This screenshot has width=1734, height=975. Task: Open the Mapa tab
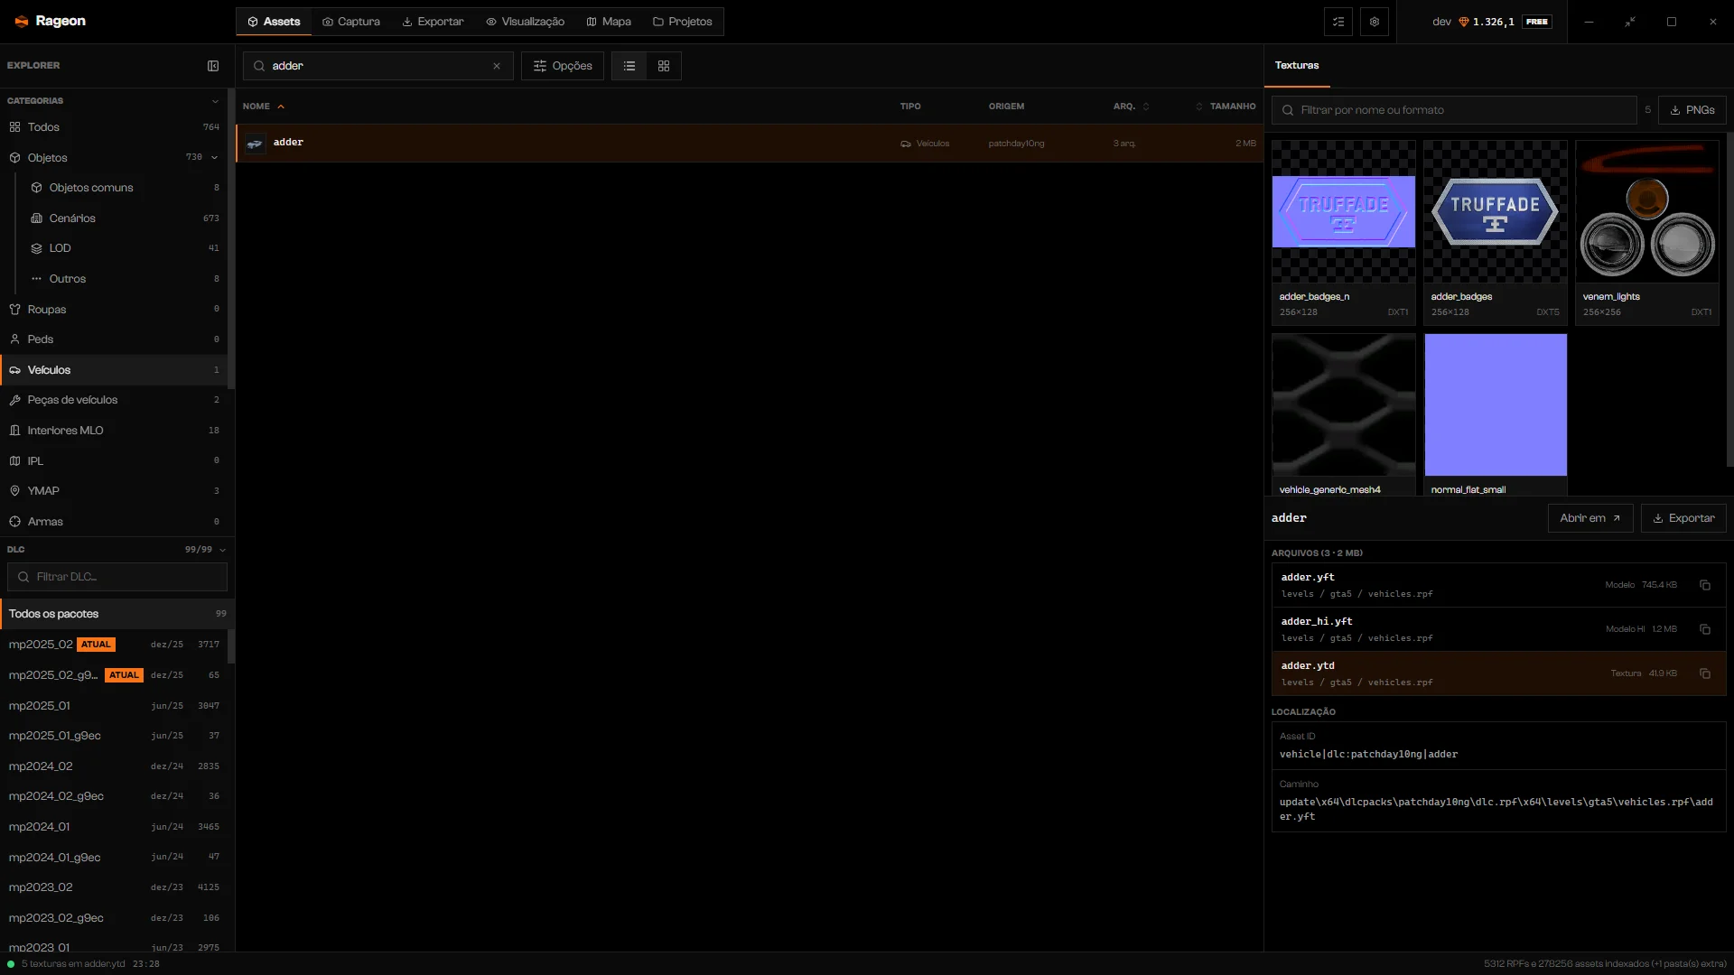click(x=609, y=22)
